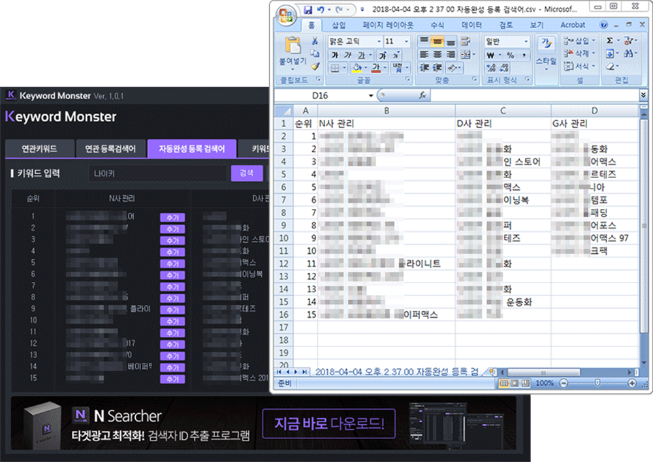Save the workbook with quick access icon
Image resolution: width=653 pixels, height=462 pixels.
pyautogui.click(x=308, y=9)
